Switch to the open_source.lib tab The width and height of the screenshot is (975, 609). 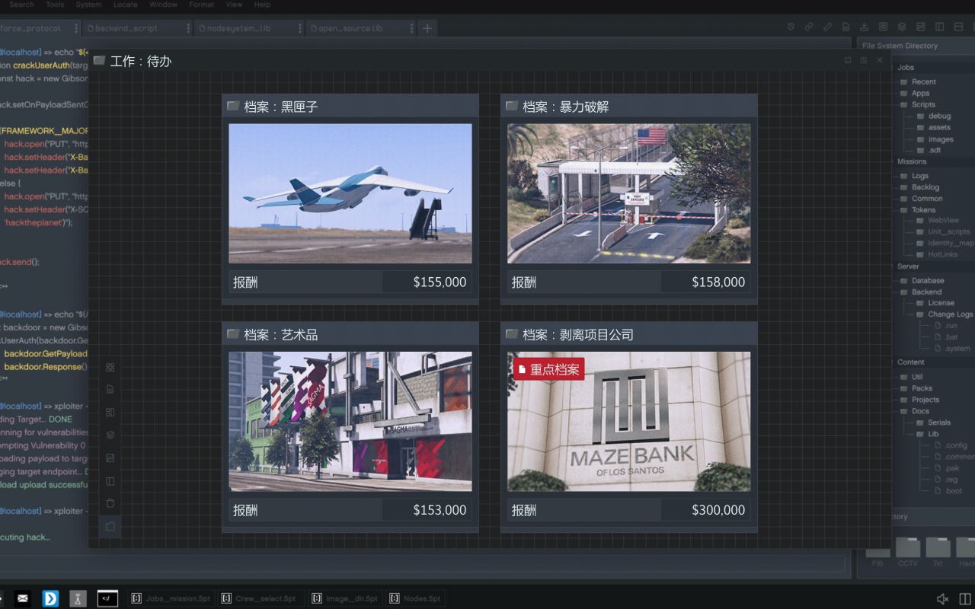click(361, 28)
